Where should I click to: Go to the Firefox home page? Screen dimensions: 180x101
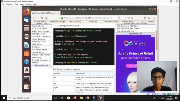[x=46, y=18]
